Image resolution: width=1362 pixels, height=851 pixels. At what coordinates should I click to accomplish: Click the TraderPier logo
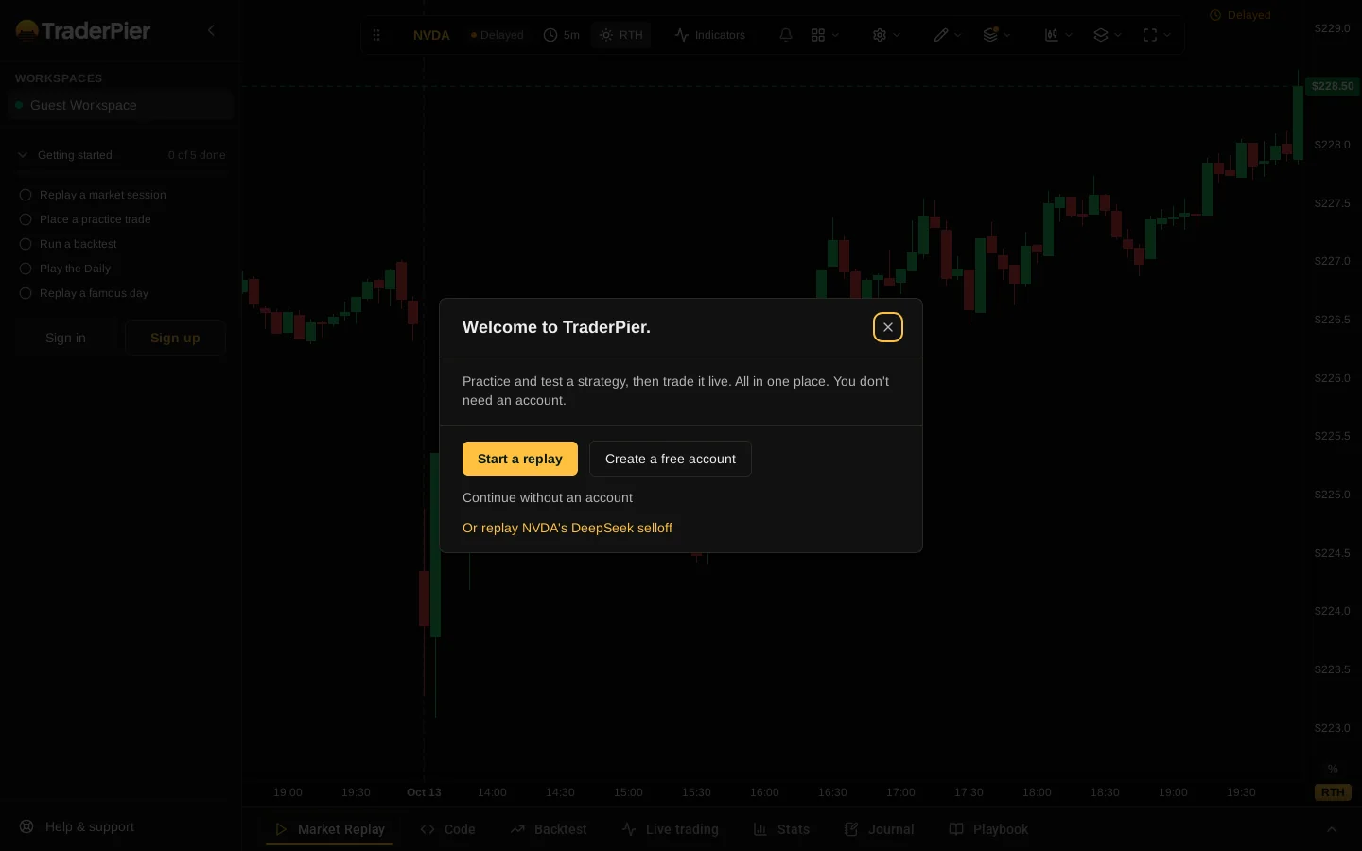pyautogui.click(x=83, y=30)
